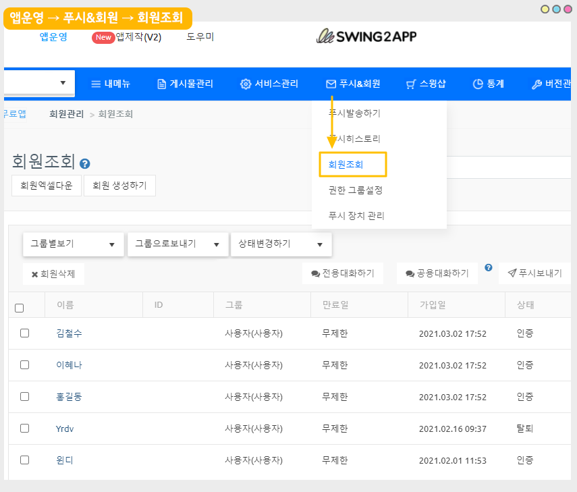This screenshot has height=492, width=577.
Task: Toggle the select-all checkbox in table header
Action: point(20,308)
